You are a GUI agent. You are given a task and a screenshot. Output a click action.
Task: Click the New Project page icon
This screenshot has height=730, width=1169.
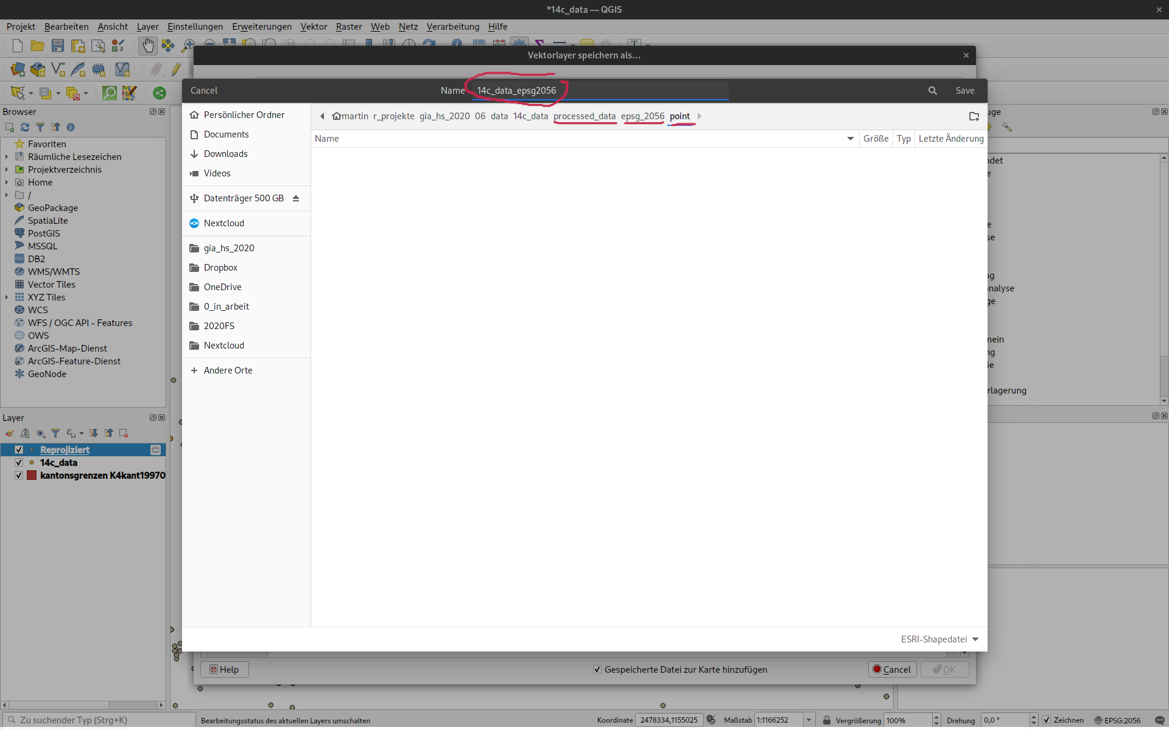[x=18, y=46]
